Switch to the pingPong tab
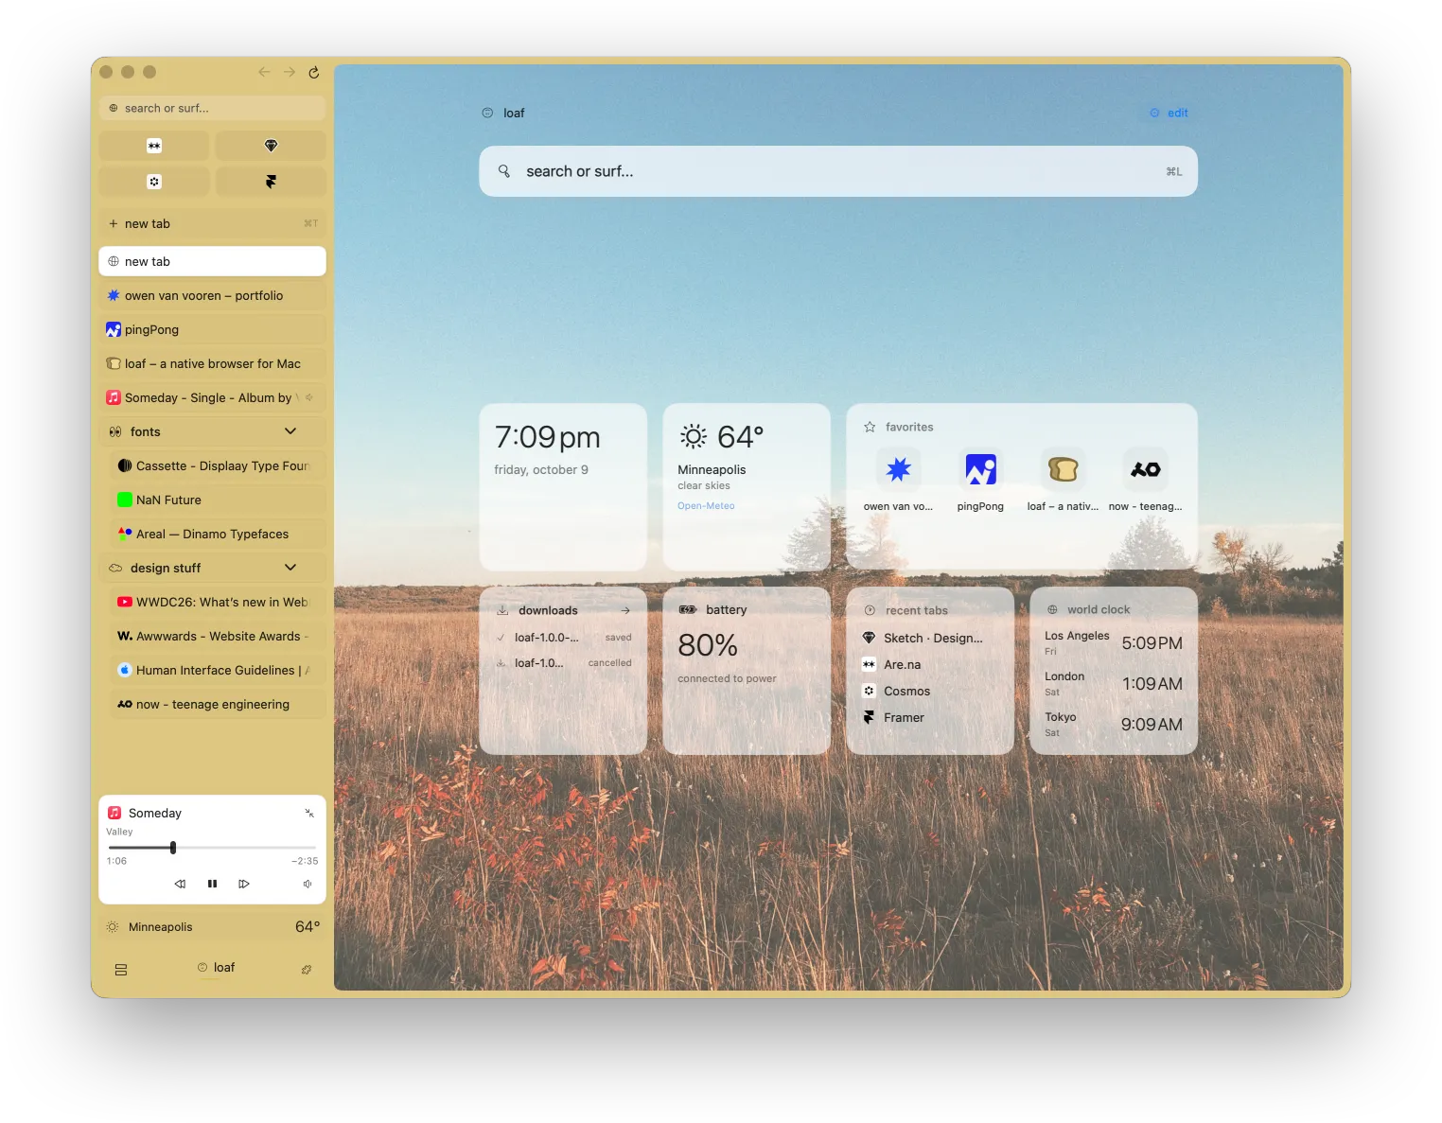 pos(212,329)
